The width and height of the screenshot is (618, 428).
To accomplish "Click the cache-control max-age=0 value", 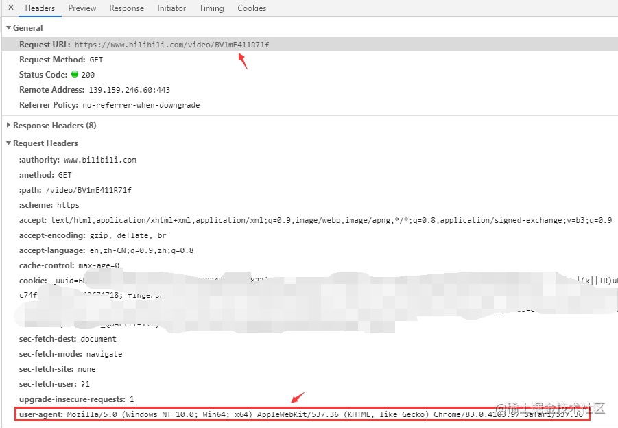I will coord(99,265).
